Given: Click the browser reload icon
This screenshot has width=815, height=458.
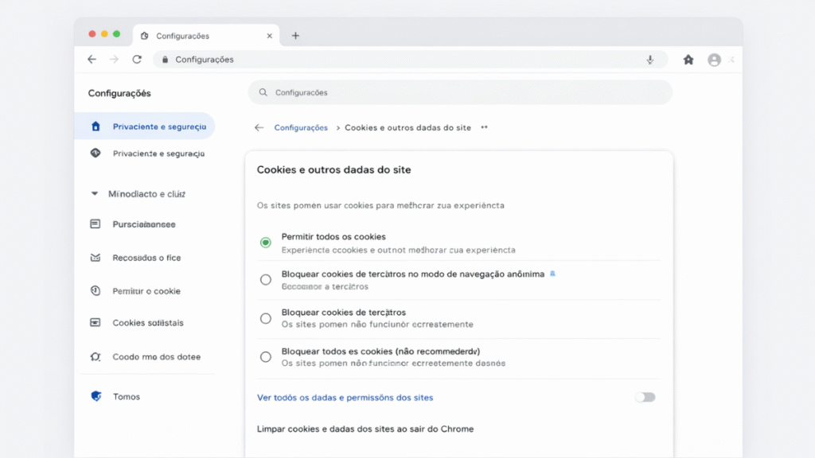Looking at the screenshot, I should point(137,60).
